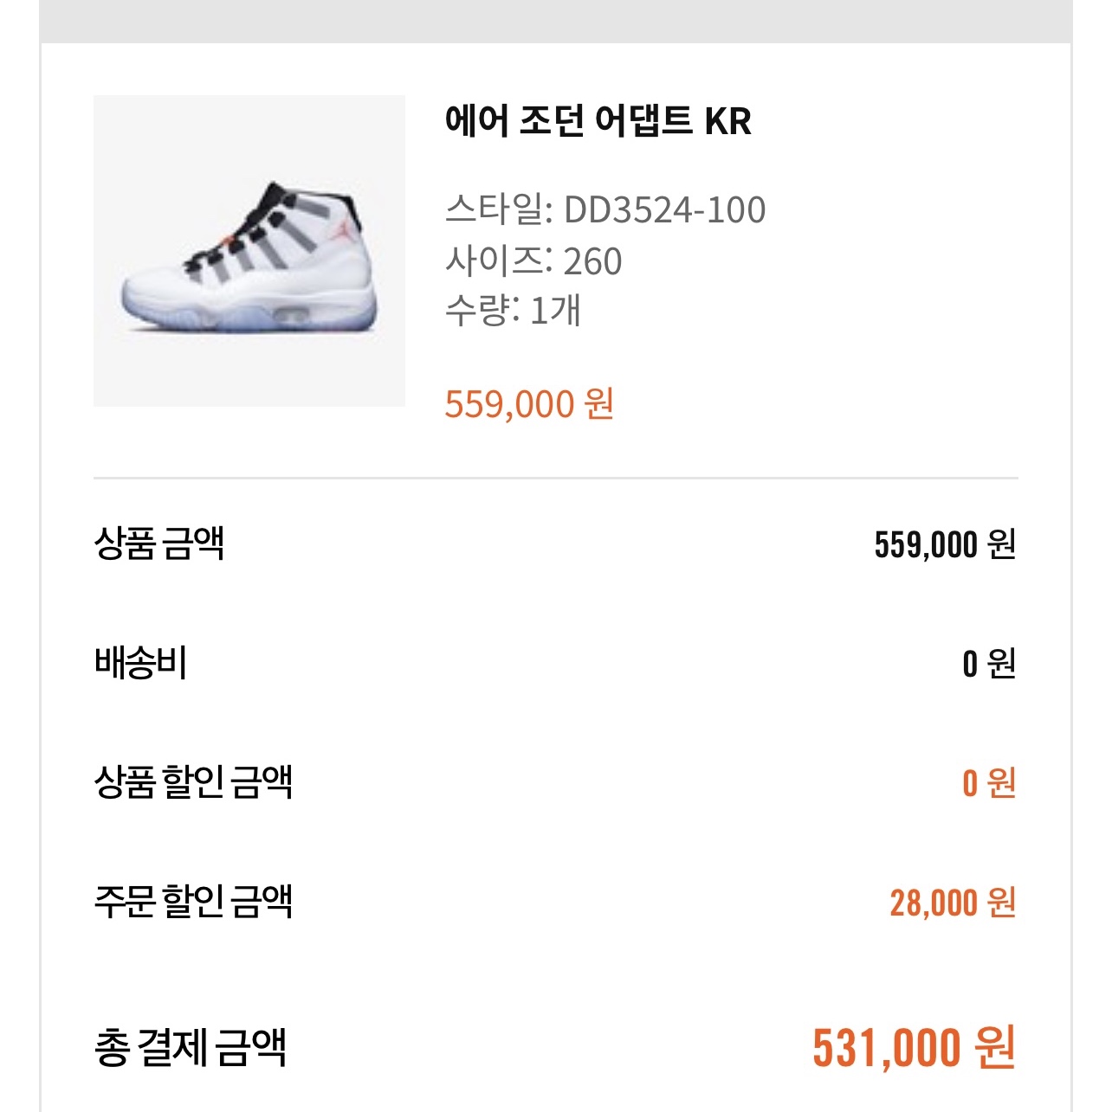Viewport: 1112px width, 1112px height.
Task: Select the style code DD3524-100
Action: coord(664,209)
